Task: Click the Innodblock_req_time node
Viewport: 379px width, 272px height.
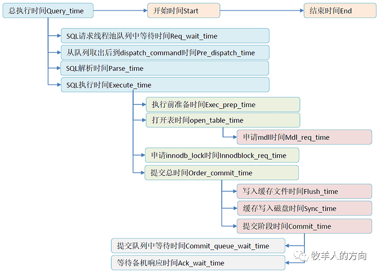Action: point(222,155)
